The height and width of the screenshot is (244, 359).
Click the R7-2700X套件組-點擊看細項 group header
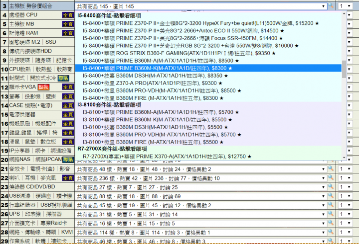tap(112, 149)
